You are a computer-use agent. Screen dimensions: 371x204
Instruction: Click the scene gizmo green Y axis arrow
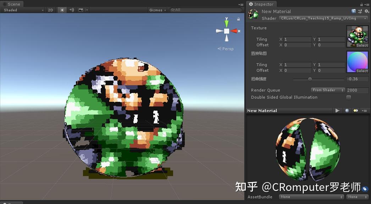click(226, 23)
